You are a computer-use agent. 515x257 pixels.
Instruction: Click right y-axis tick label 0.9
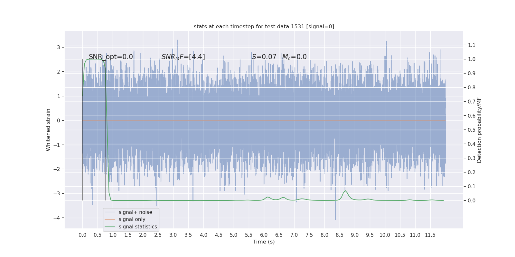[472, 73]
